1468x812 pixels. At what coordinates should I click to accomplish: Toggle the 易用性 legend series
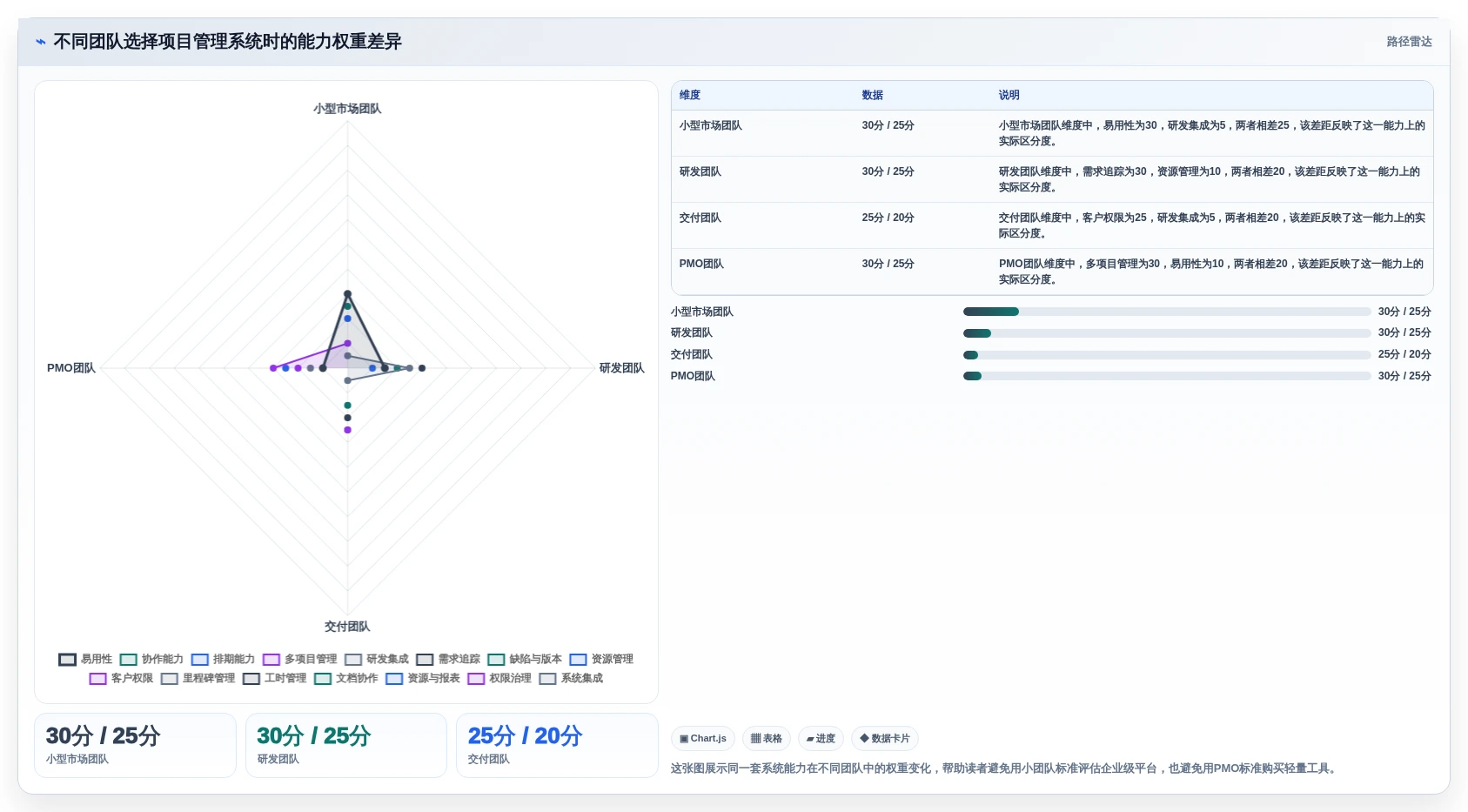click(85, 659)
